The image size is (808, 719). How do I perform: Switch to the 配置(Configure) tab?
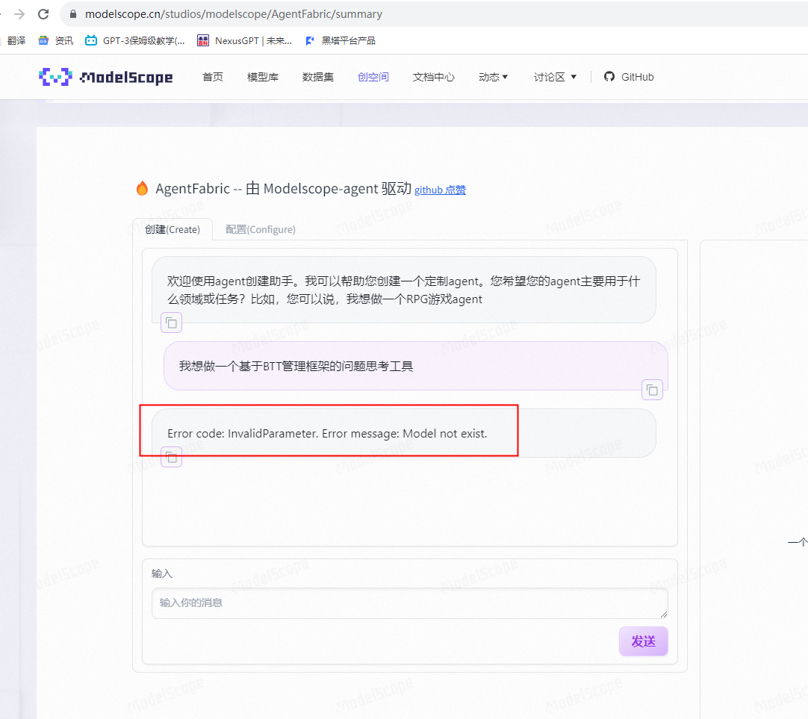pyautogui.click(x=260, y=229)
